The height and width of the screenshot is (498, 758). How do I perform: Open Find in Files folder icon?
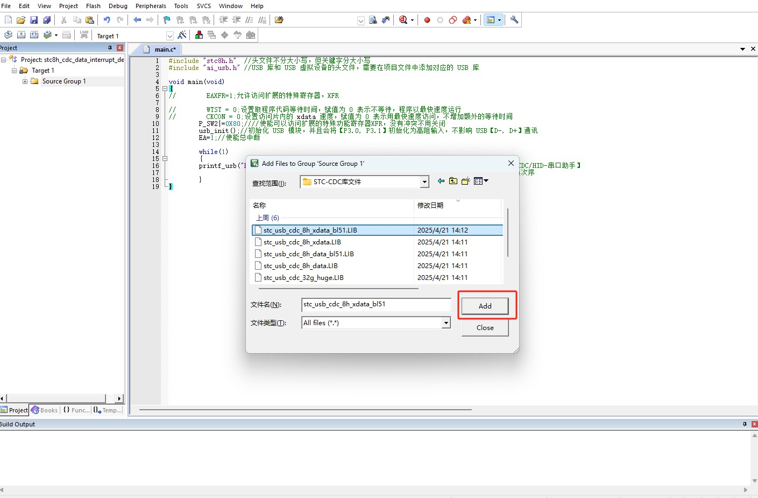[x=279, y=20]
